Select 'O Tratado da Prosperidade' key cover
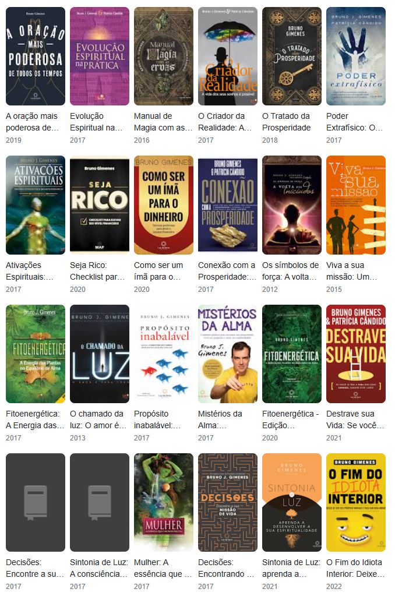 tap(292, 56)
